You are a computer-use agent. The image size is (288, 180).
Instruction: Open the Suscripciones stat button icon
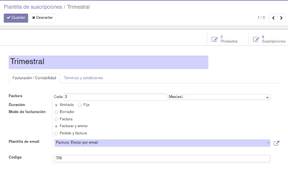pyautogui.click(x=256, y=39)
